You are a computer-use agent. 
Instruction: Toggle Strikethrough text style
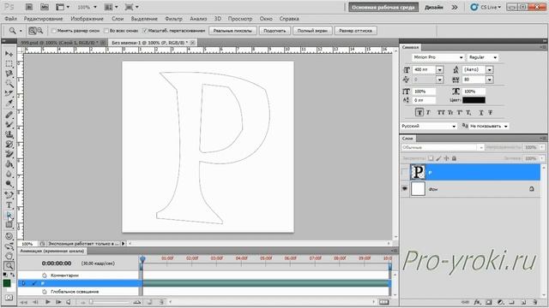(x=491, y=112)
